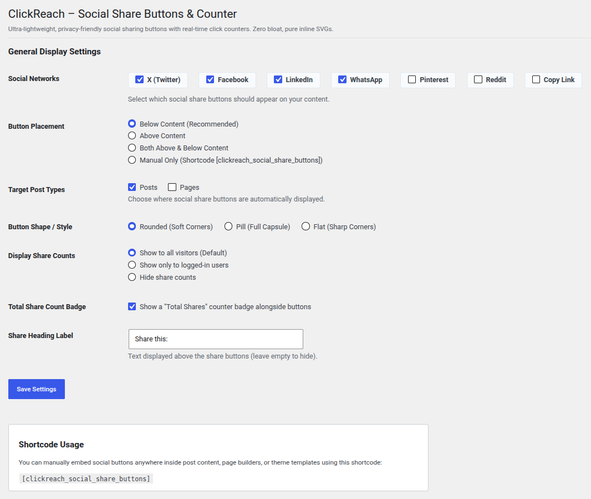Check the Pages post type checkbox
Viewport: 591px width, 499px height.
pyautogui.click(x=172, y=187)
